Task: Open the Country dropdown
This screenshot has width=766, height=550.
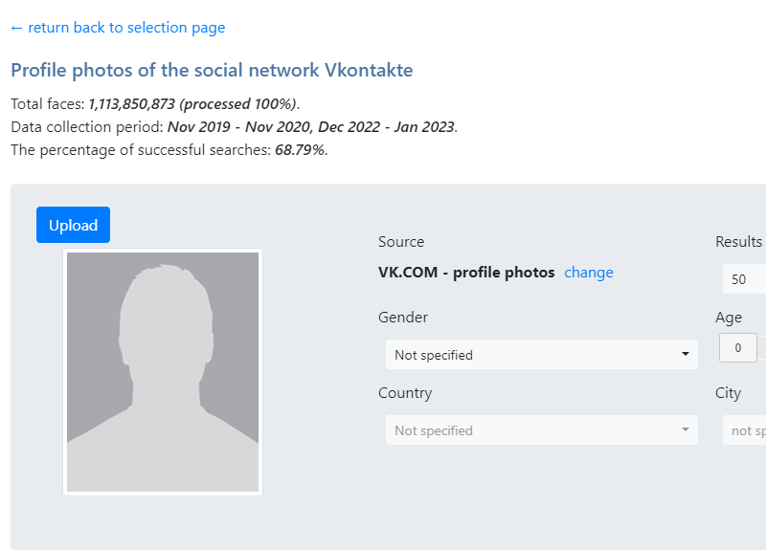Action: tap(541, 430)
